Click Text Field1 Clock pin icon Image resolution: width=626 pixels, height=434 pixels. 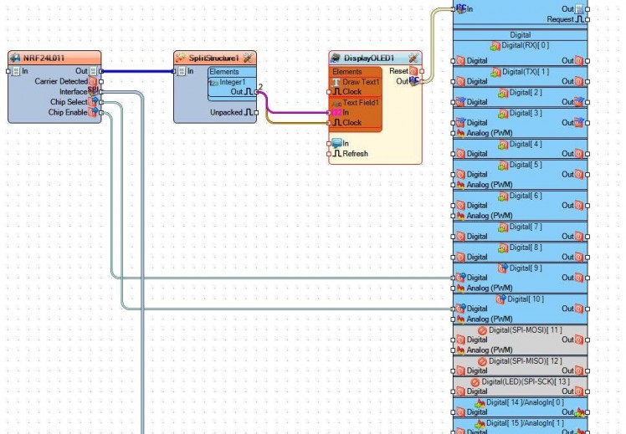(337, 123)
